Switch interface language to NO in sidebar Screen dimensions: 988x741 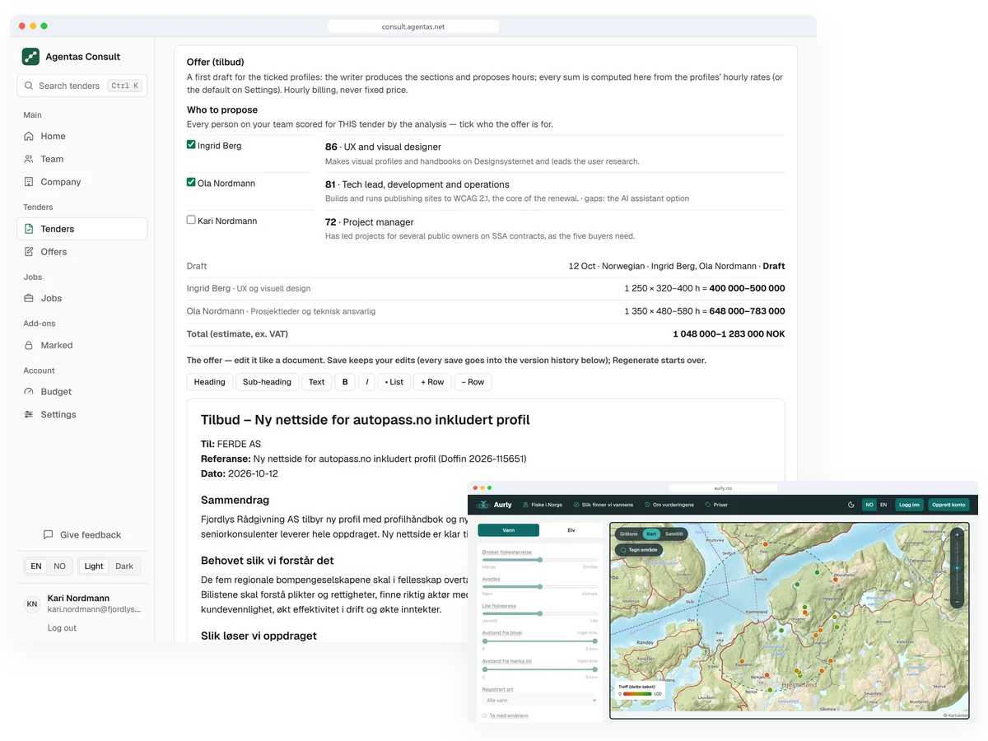coord(59,566)
